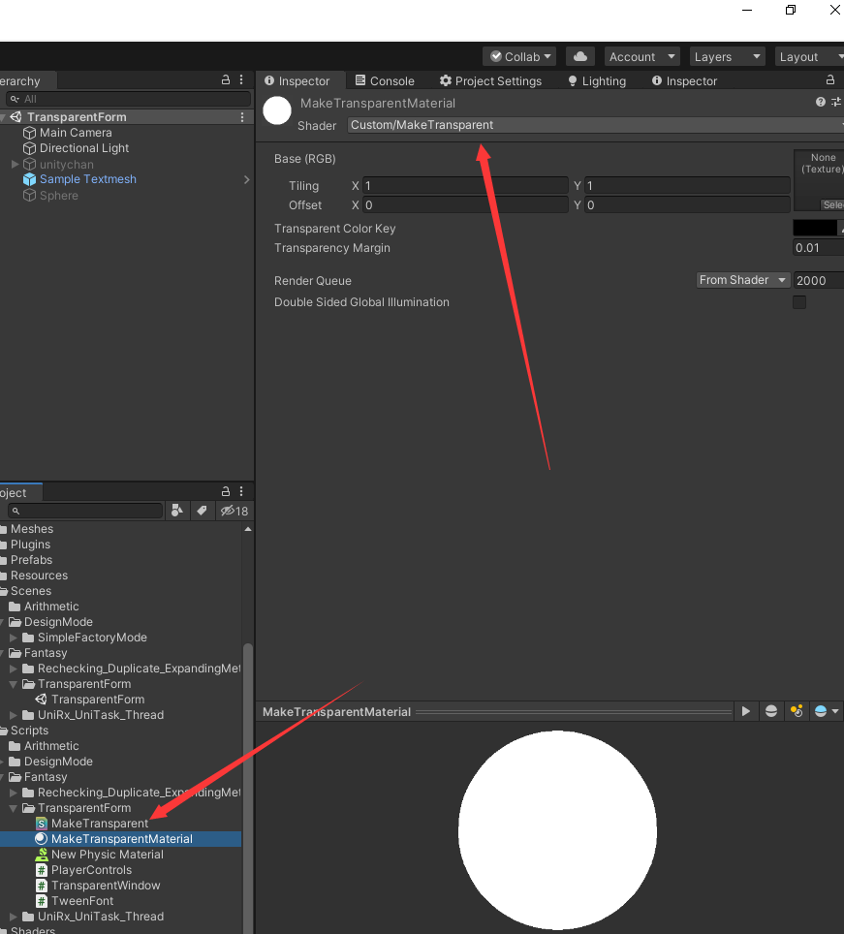Click the search by label tag icon
The image size is (844, 934).
[202, 511]
